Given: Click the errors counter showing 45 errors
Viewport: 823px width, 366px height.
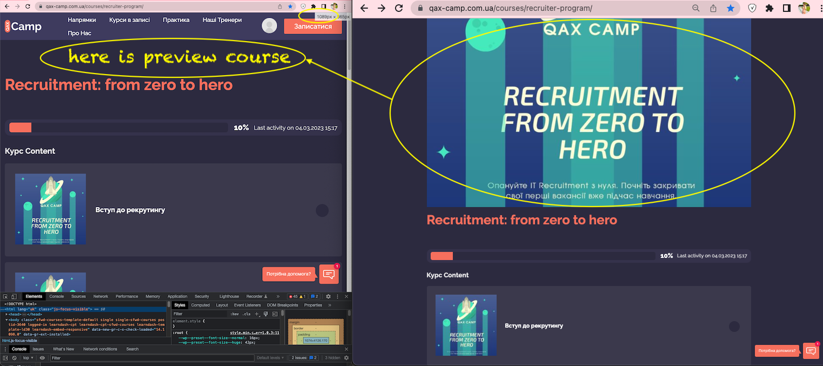Looking at the screenshot, I should (x=293, y=296).
